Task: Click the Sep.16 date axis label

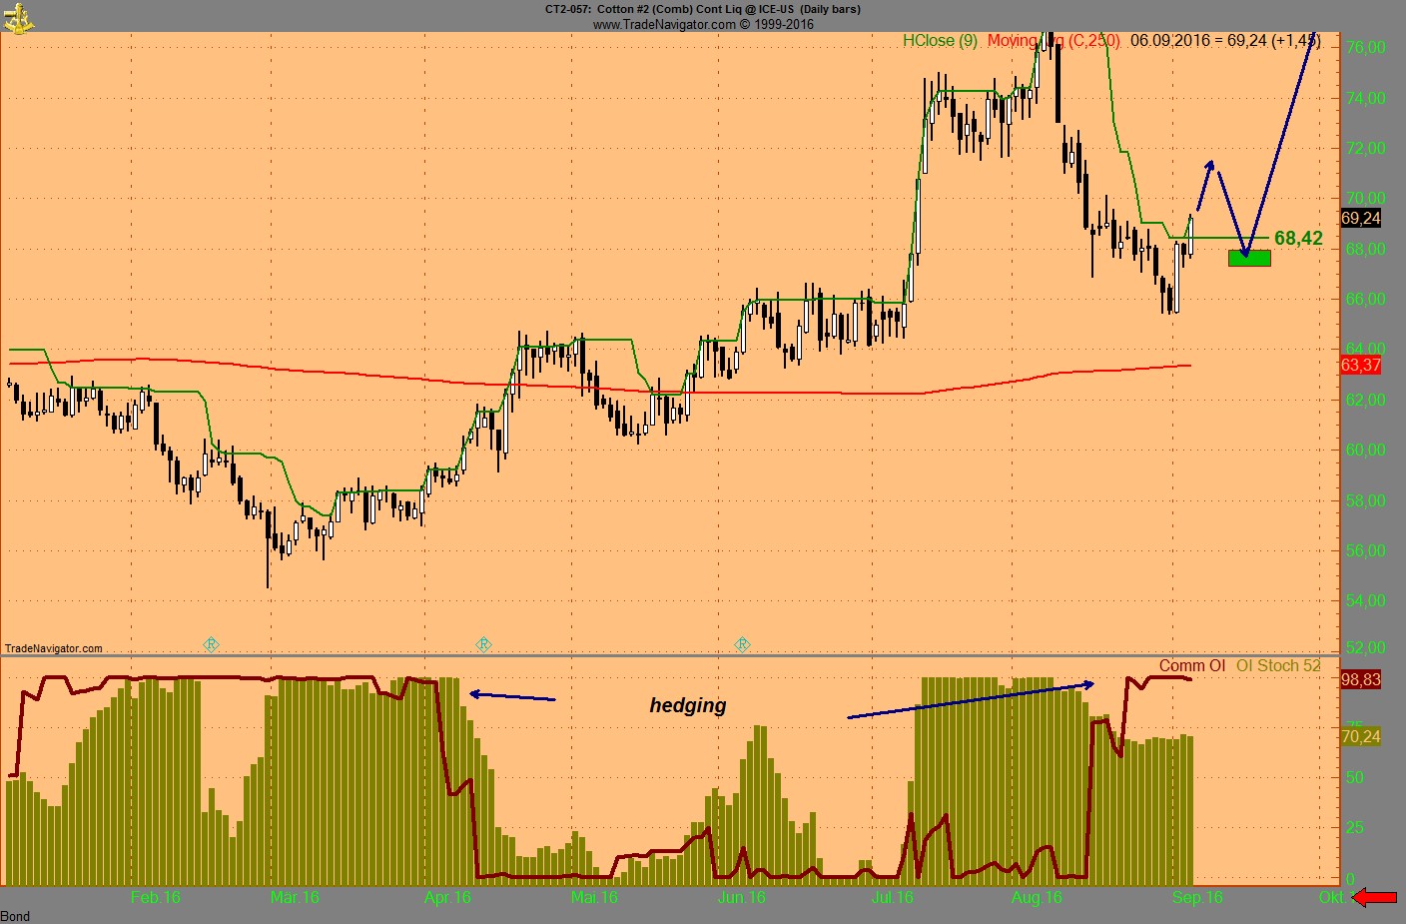Action: tap(1197, 897)
